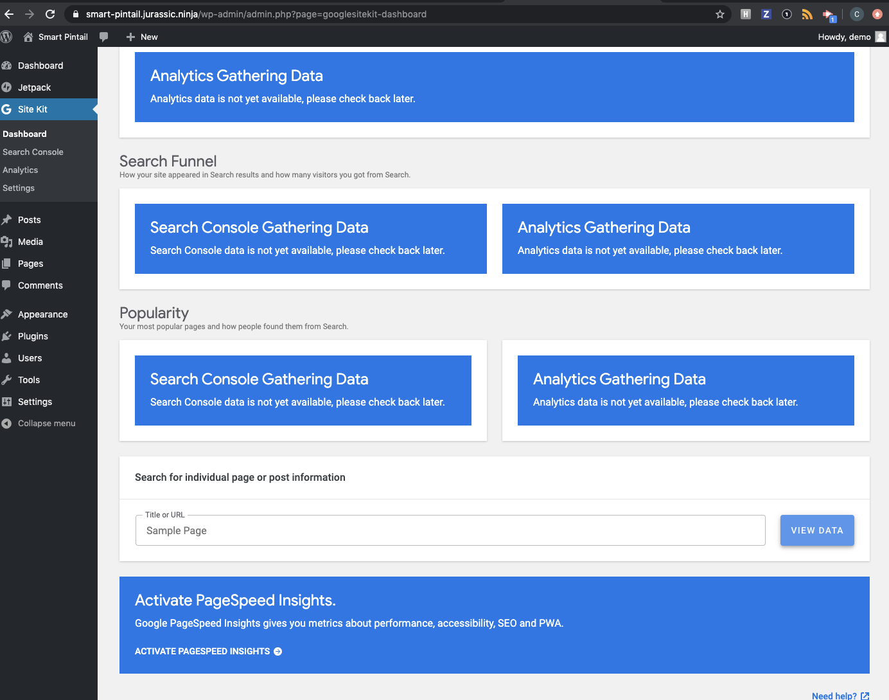Open Settings in the Site Kit submenu
Image resolution: width=889 pixels, height=700 pixels.
[x=19, y=188]
